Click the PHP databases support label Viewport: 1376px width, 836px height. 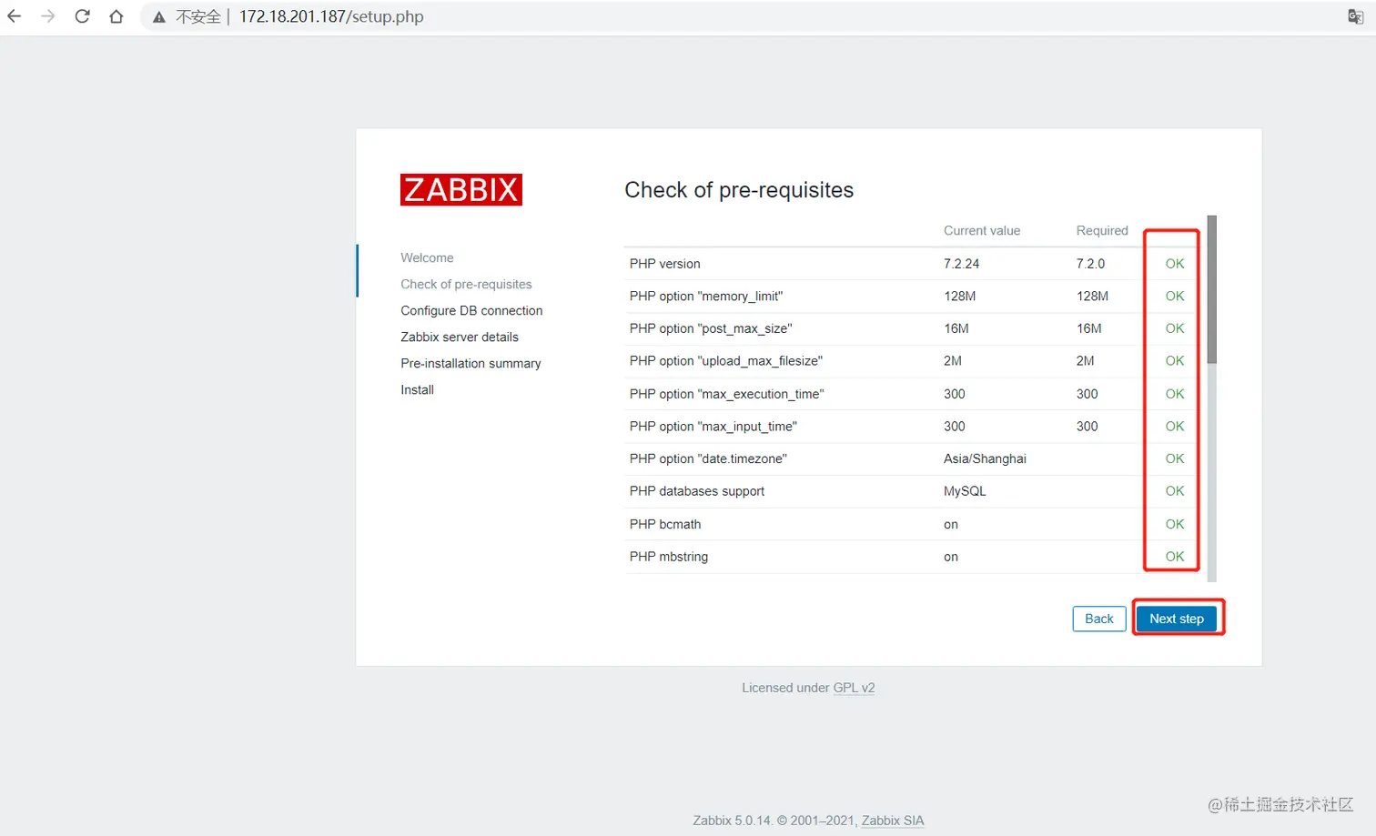pos(697,491)
